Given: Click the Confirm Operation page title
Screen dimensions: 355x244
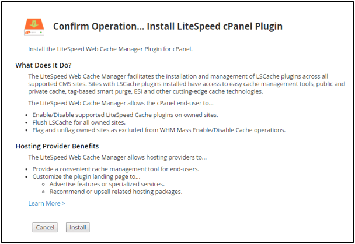Looking at the screenshot, I should pos(168,26).
